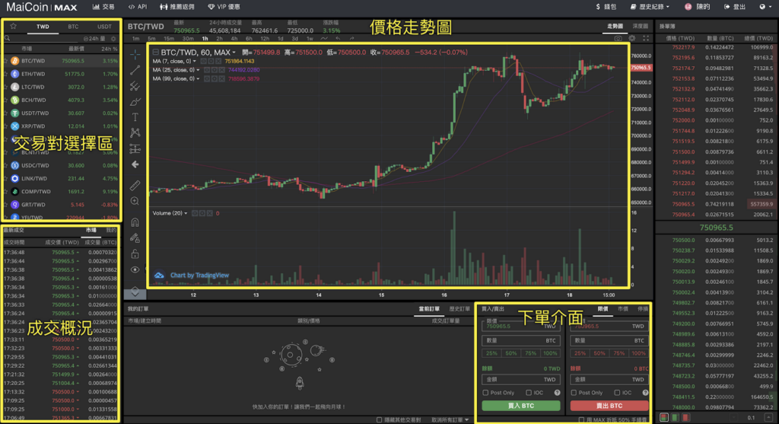Select the 市價 market order tab
The width and height of the screenshot is (779, 424).
[623, 309]
